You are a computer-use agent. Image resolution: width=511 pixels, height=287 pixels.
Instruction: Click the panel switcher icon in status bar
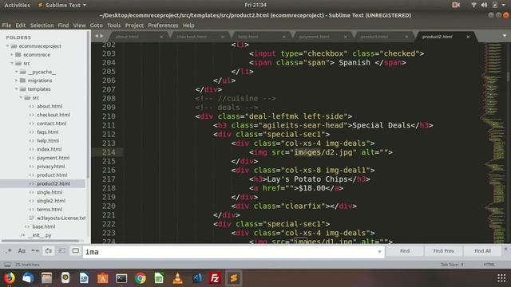point(7,265)
